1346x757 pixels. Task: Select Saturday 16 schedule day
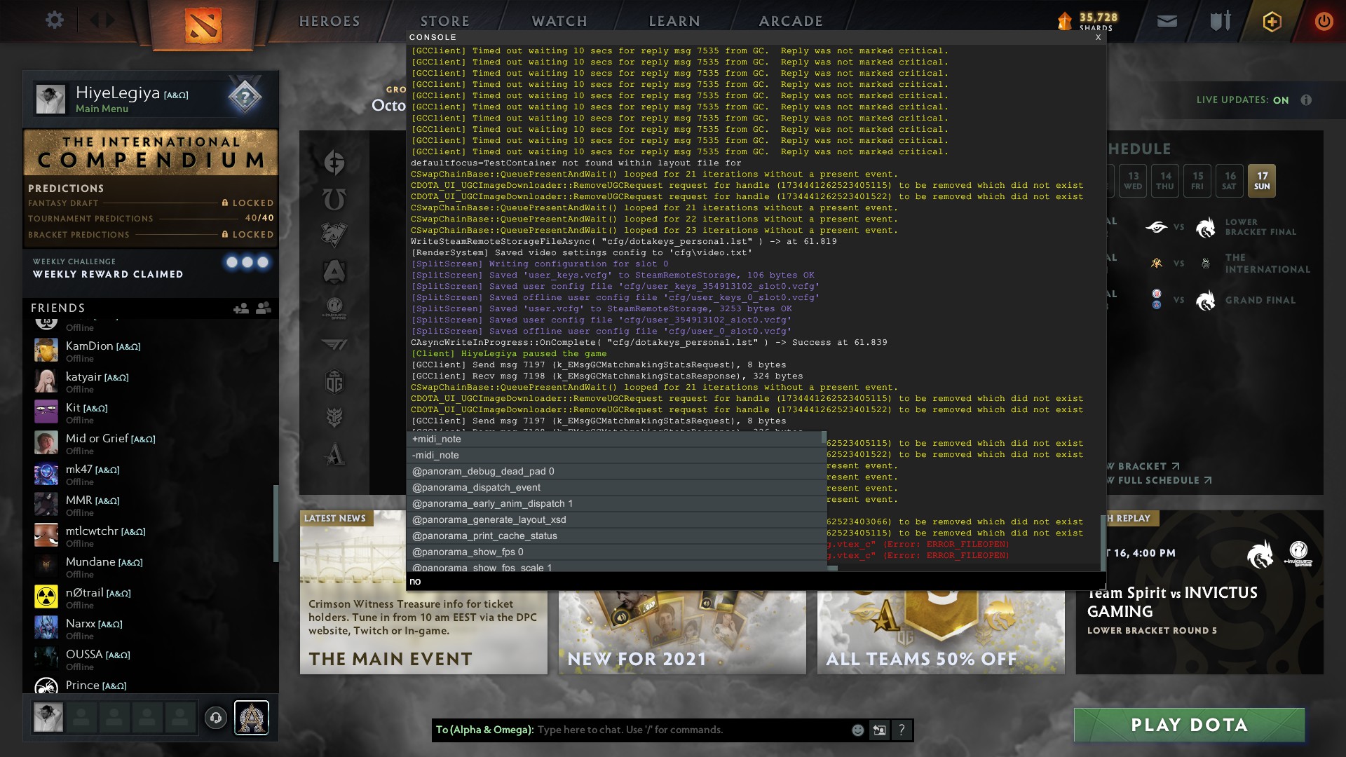click(1230, 181)
